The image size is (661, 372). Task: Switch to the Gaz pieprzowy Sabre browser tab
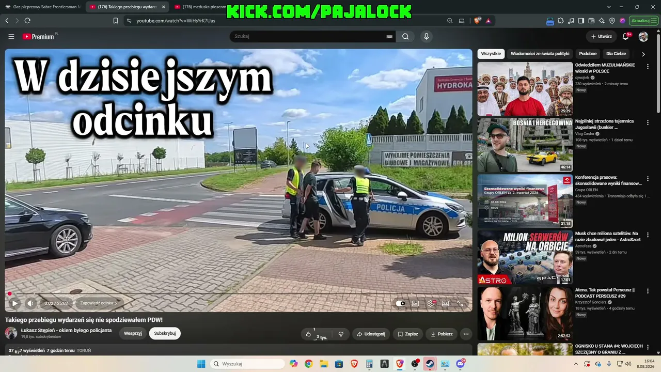42,7
